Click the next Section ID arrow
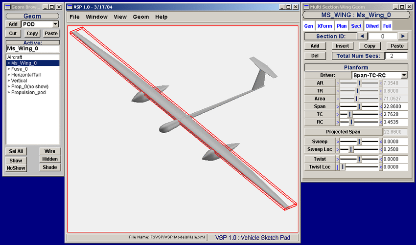The image size is (416, 245). pyautogui.click(x=402, y=36)
